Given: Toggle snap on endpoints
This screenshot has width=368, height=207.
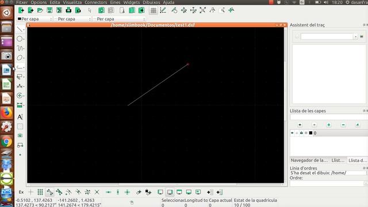Looking at the screenshot, I should point(49,192).
